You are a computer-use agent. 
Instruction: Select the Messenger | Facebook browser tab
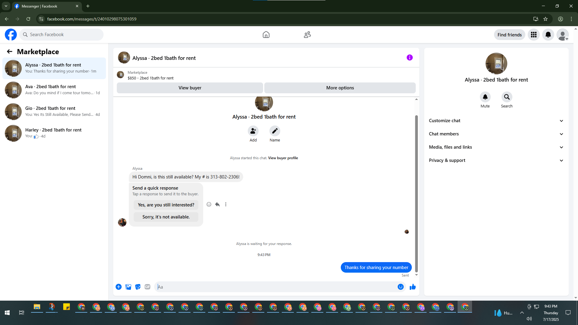[x=47, y=6]
